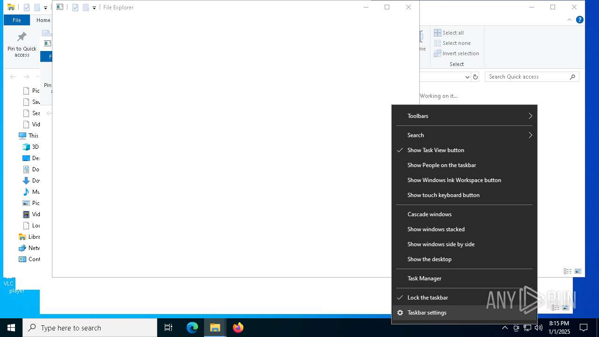Toggle Show Windows Ink Workspace button

tap(464, 180)
